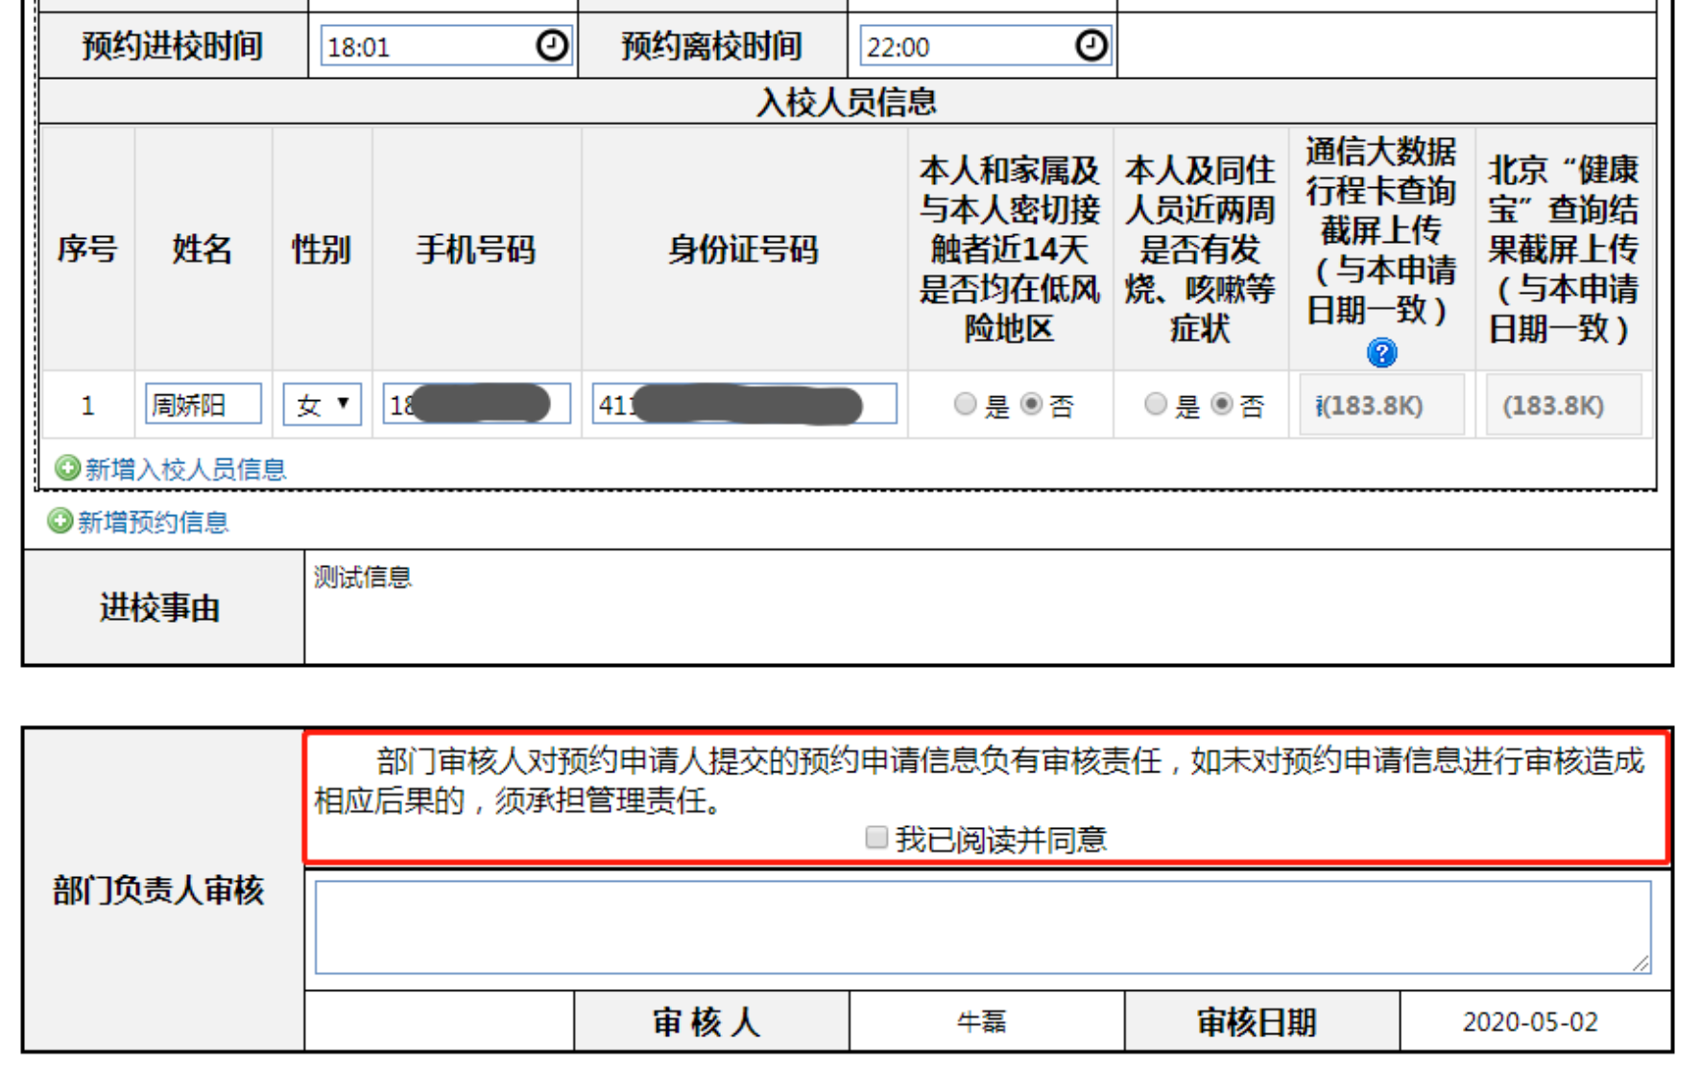Select 是 for fever and cough symptoms

1156,404
